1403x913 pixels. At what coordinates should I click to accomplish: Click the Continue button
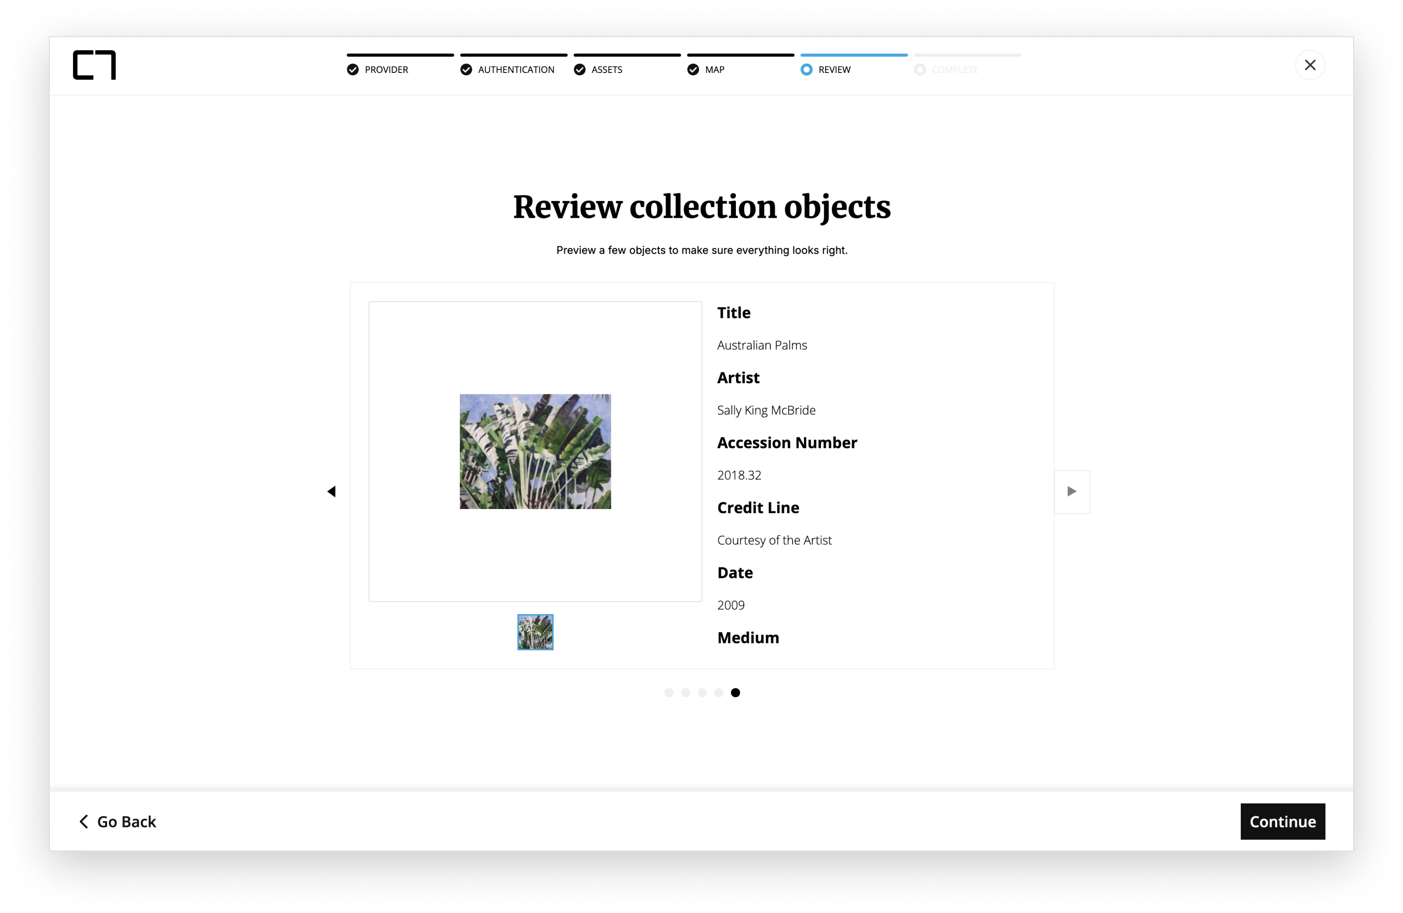click(1283, 822)
